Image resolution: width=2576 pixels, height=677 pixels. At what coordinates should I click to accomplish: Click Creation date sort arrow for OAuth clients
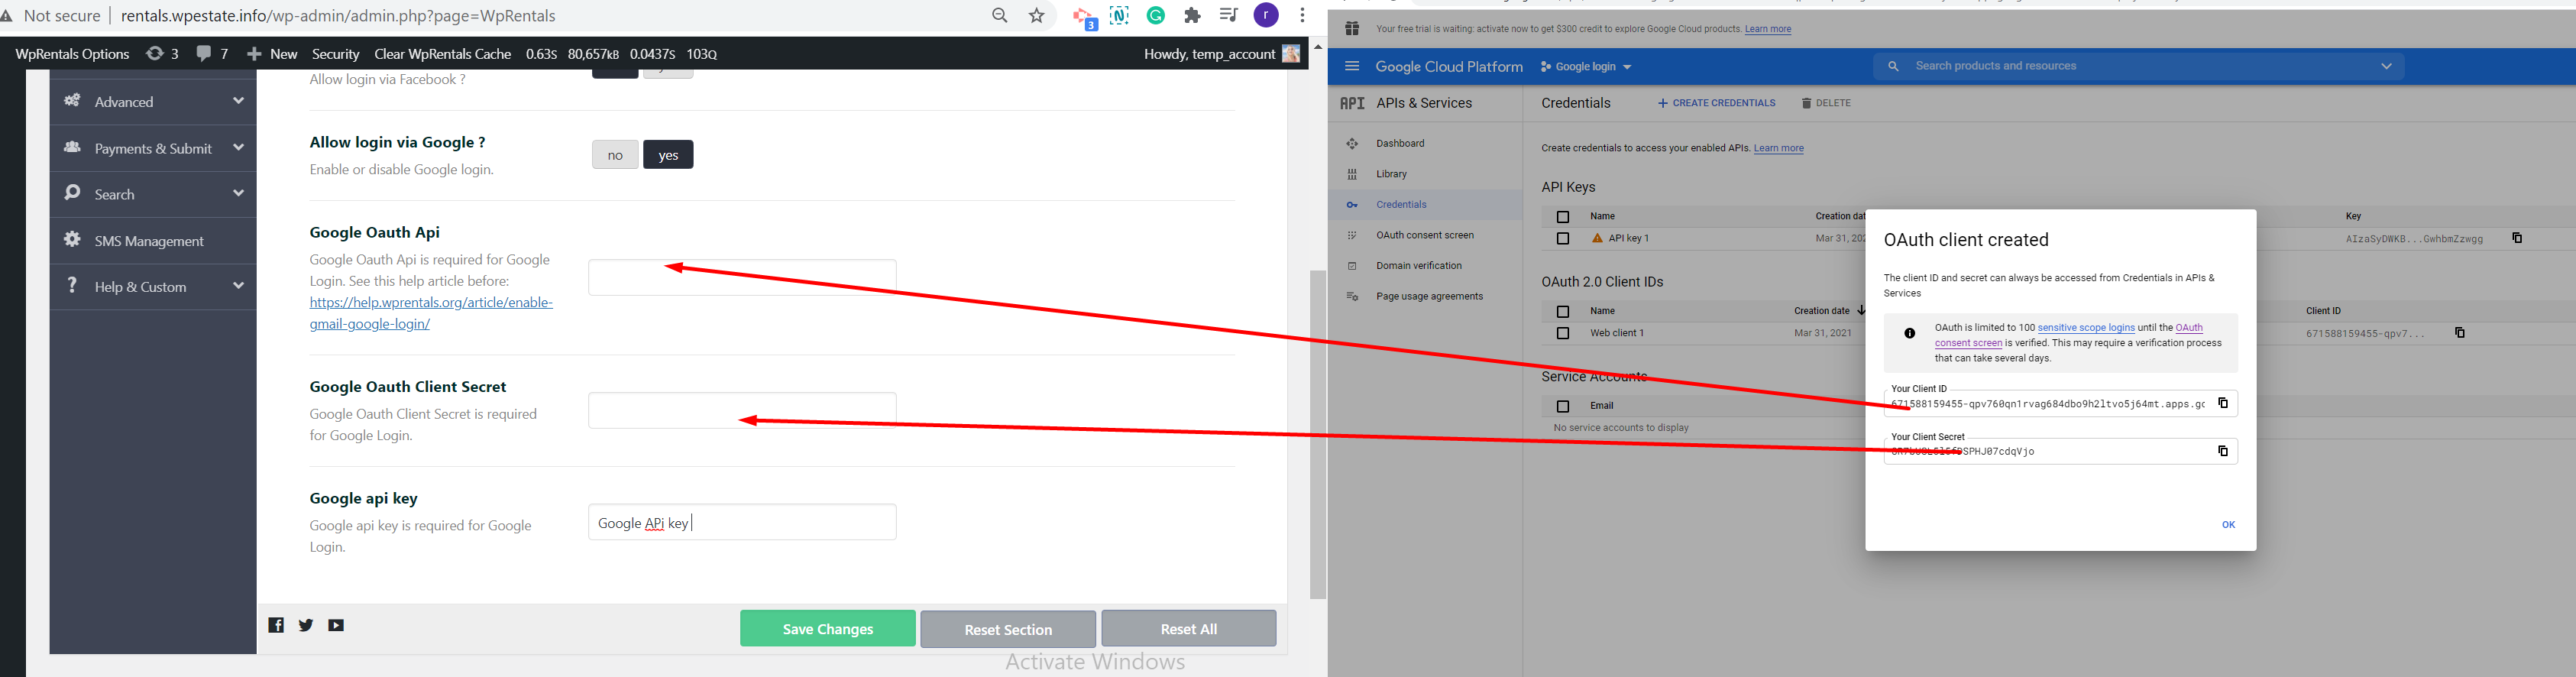click(1860, 311)
